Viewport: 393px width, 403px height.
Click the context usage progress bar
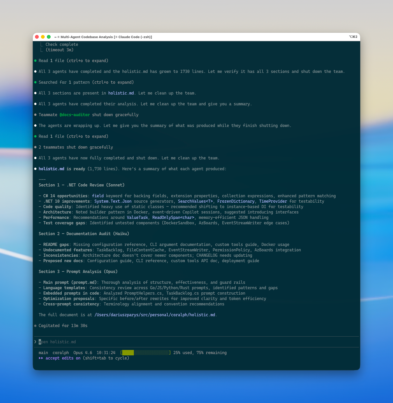pyautogui.click(x=145, y=353)
